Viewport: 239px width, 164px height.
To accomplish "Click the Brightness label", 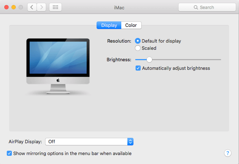I will [119, 60].
